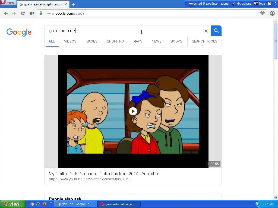Image resolution: width=278 pixels, height=208 pixels.
Task: Open language bar Tools menu
Action: coord(260,4)
